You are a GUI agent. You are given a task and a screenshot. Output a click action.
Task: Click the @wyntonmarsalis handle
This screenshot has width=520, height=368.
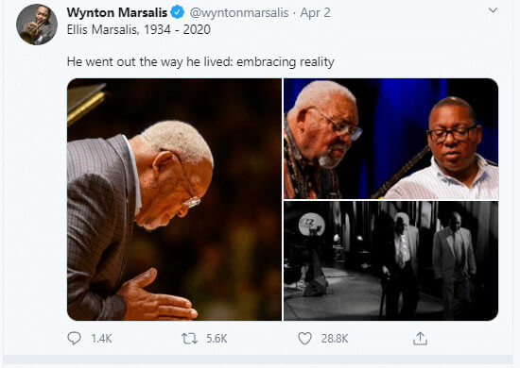pos(239,12)
